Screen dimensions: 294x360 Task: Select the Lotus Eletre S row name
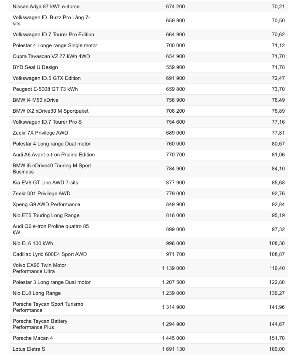coord(29,349)
